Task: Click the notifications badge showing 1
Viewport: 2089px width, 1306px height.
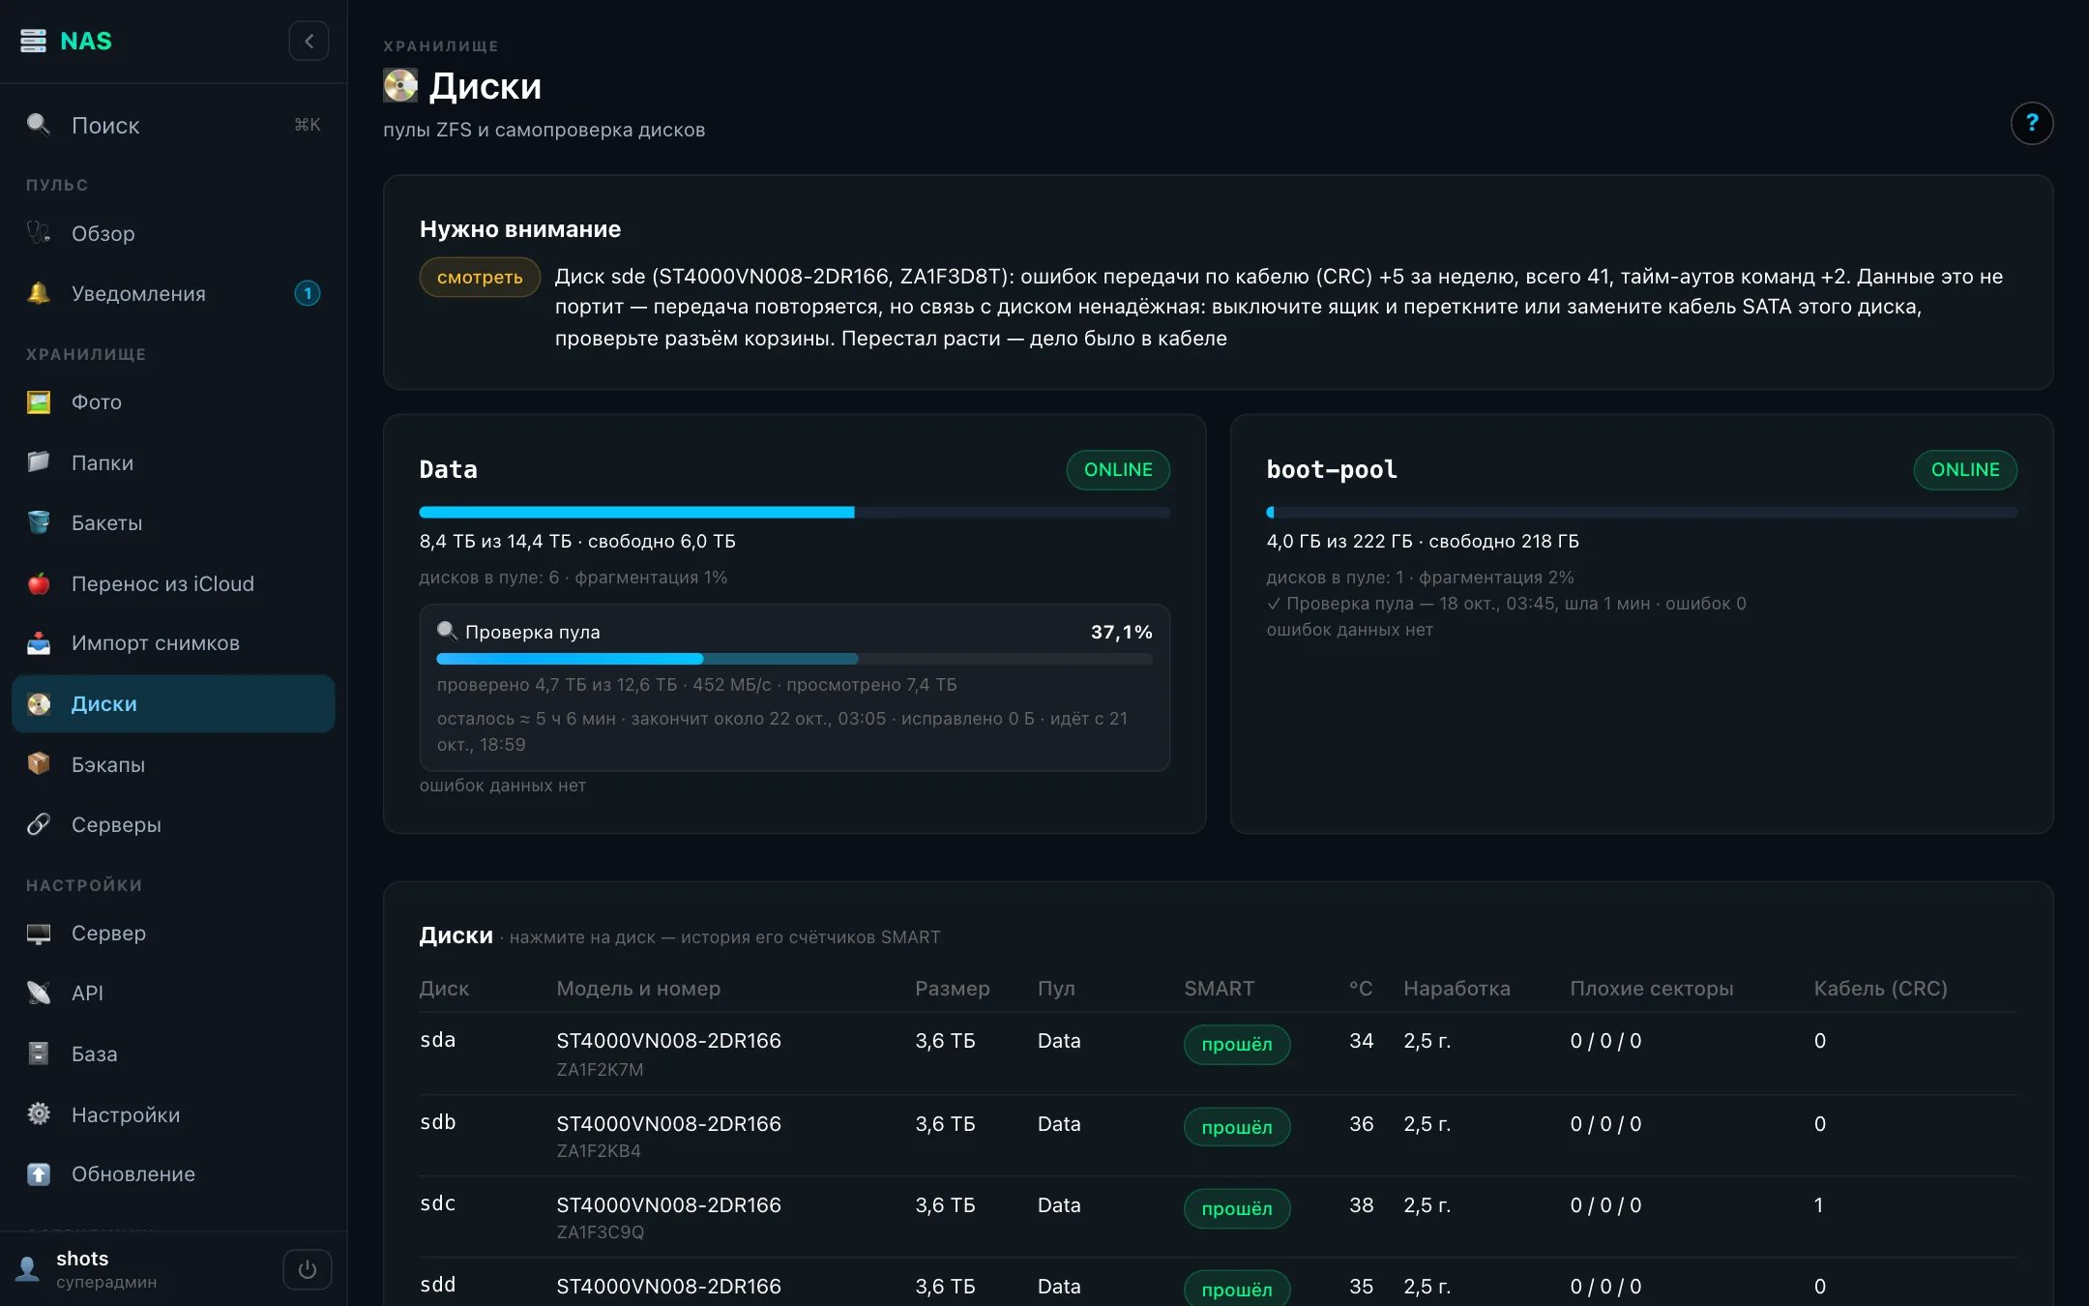Action: pyautogui.click(x=308, y=293)
